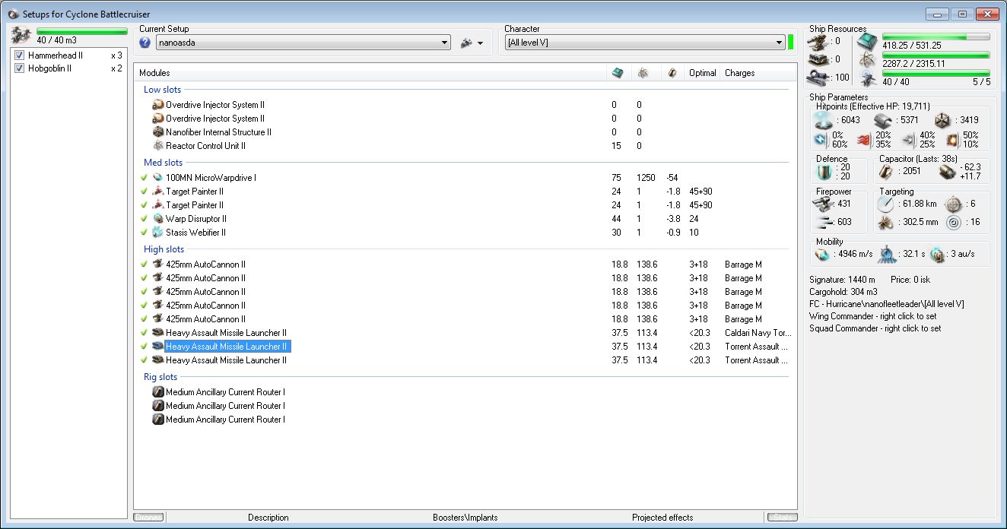Toggle the green check for Warp Disruptor II

tap(145, 219)
